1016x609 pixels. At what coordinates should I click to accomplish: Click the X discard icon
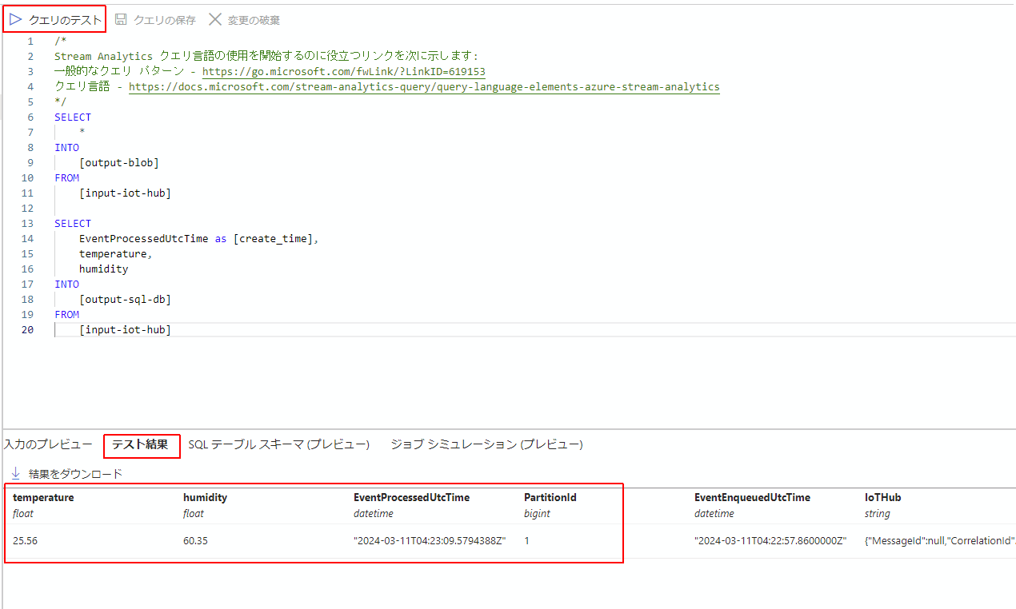coord(214,19)
